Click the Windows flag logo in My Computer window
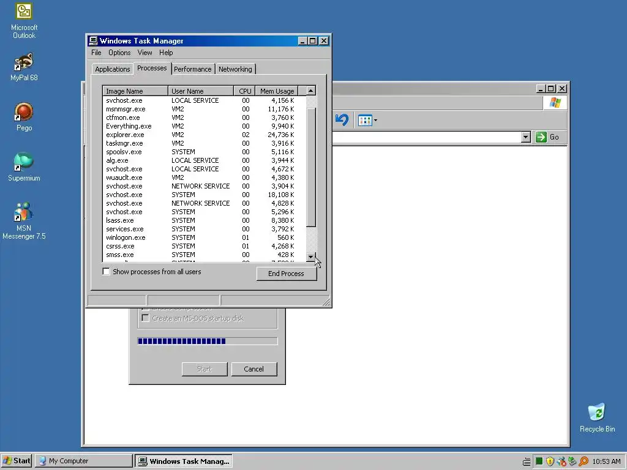 (x=555, y=103)
